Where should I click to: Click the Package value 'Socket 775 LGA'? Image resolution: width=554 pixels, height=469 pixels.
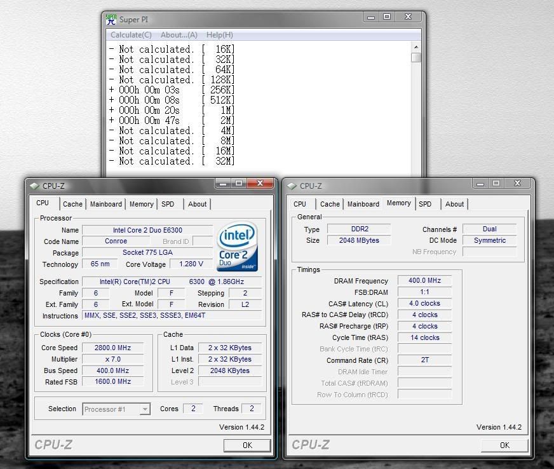tap(147, 252)
